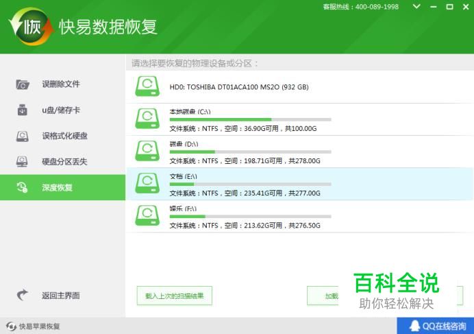Click the return arrow icon beside 返回主界面
Screen dimensions: 474x334
coord(23,295)
